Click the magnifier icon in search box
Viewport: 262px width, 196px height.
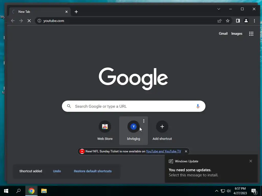pos(69,106)
